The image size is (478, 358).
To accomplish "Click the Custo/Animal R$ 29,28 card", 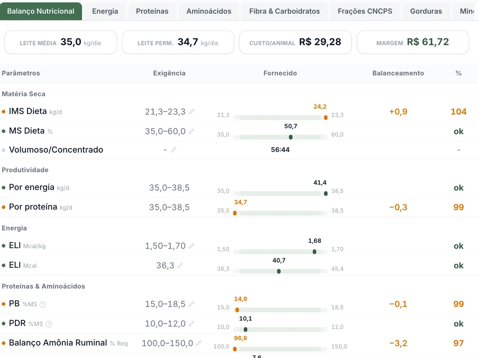I will [295, 42].
